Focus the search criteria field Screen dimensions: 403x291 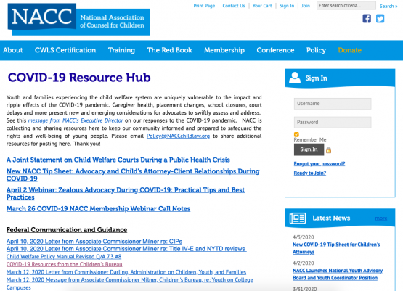tap(346, 5)
